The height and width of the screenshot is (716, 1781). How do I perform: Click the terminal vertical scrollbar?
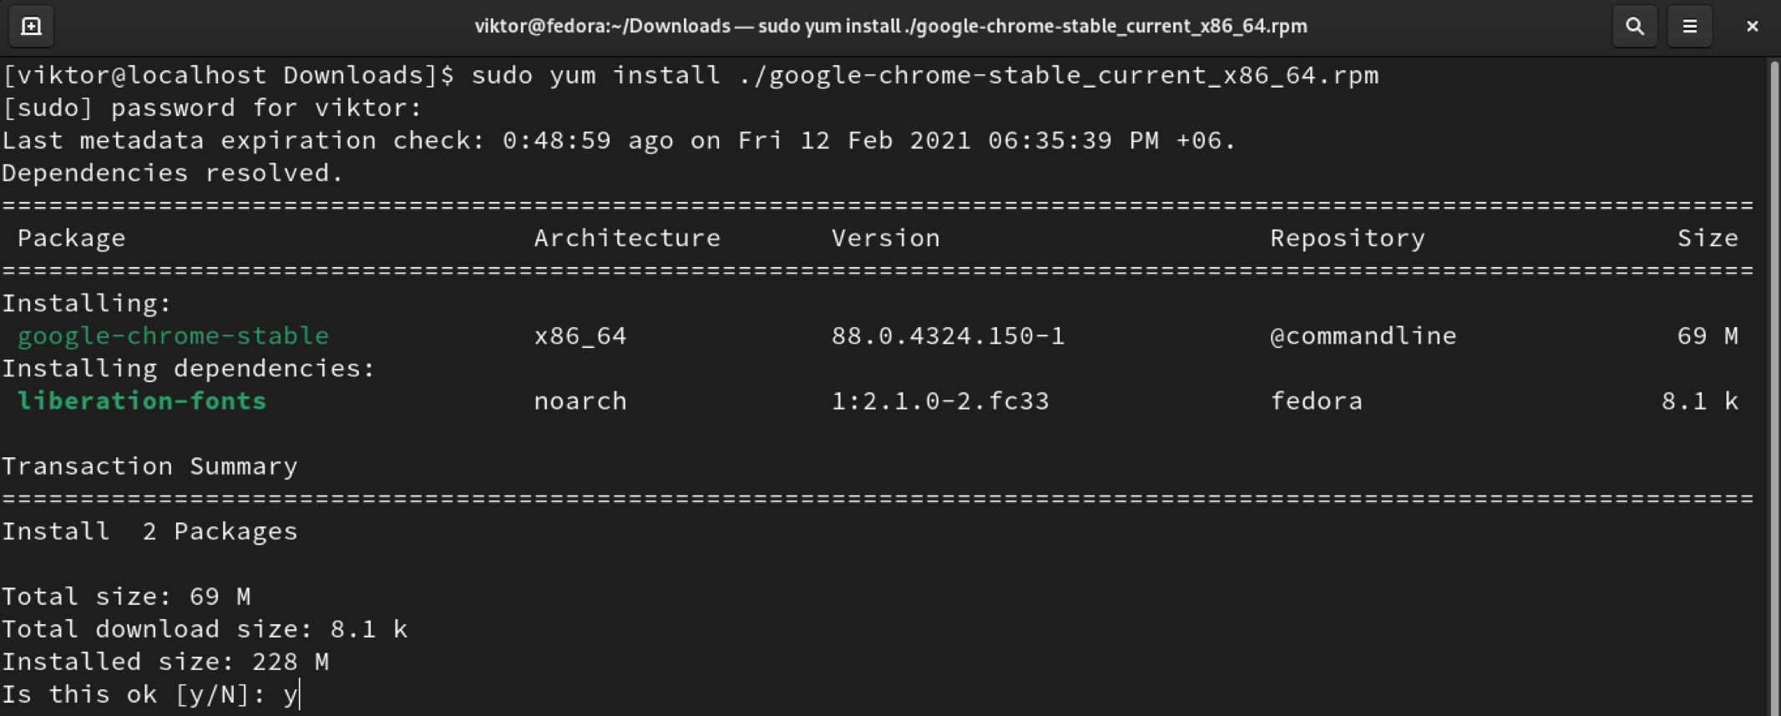[x=1772, y=384]
